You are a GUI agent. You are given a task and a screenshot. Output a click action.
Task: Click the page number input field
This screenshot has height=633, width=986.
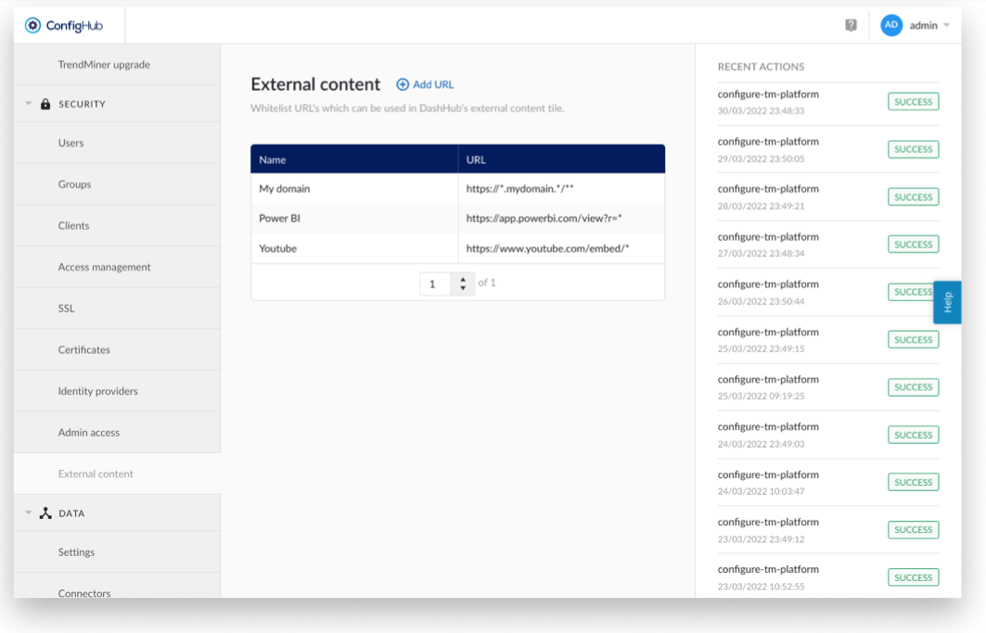point(434,284)
